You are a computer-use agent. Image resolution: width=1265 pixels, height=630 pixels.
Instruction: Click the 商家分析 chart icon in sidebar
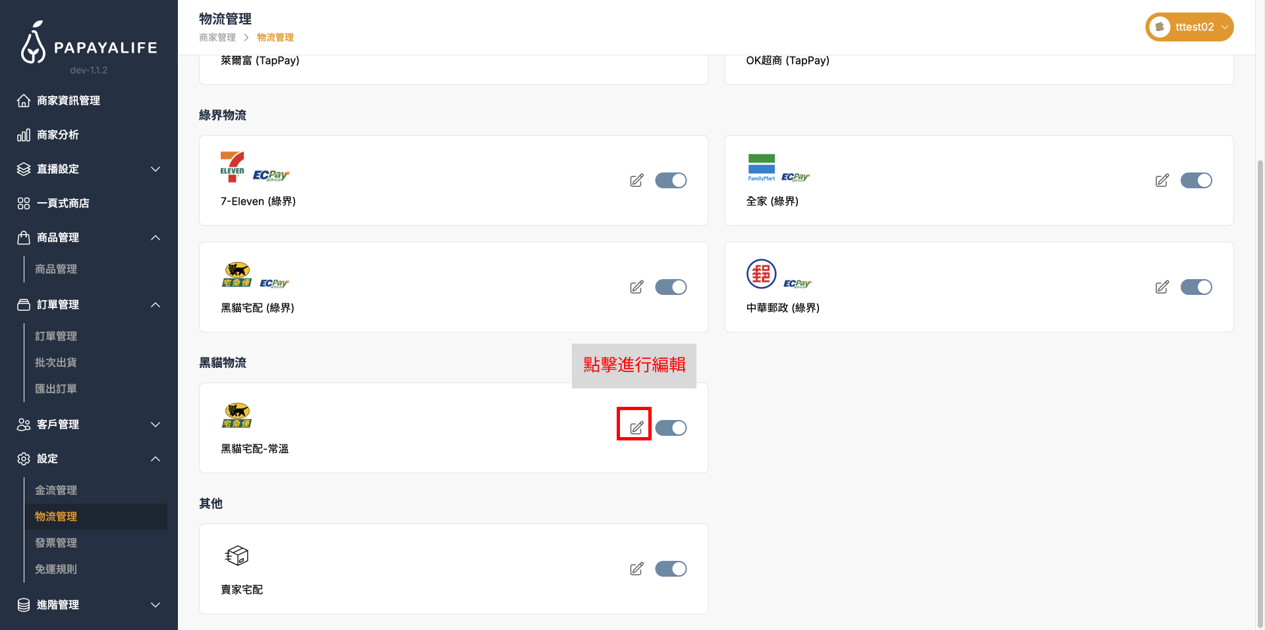[x=24, y=134]
